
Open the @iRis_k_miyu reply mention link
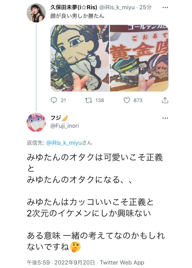(x=64, y=143)
